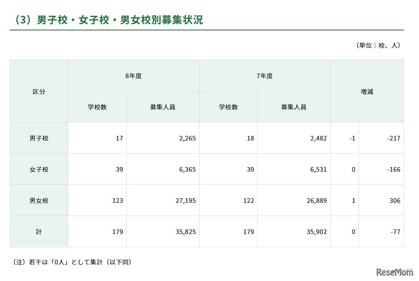Select the 8年度 column header
Image resolution: width=419 pixels, height=281 pixels.
(x=133, y=76)
